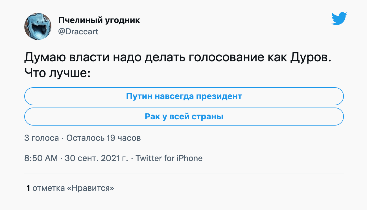The height and width of the screenshot is (210, 367).
Task: Select the Рак у всей страны option
Action: pos(184,117)
